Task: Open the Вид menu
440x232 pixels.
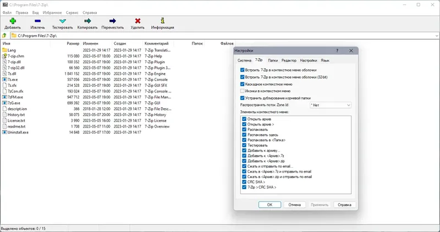Action: pos(35,13)
